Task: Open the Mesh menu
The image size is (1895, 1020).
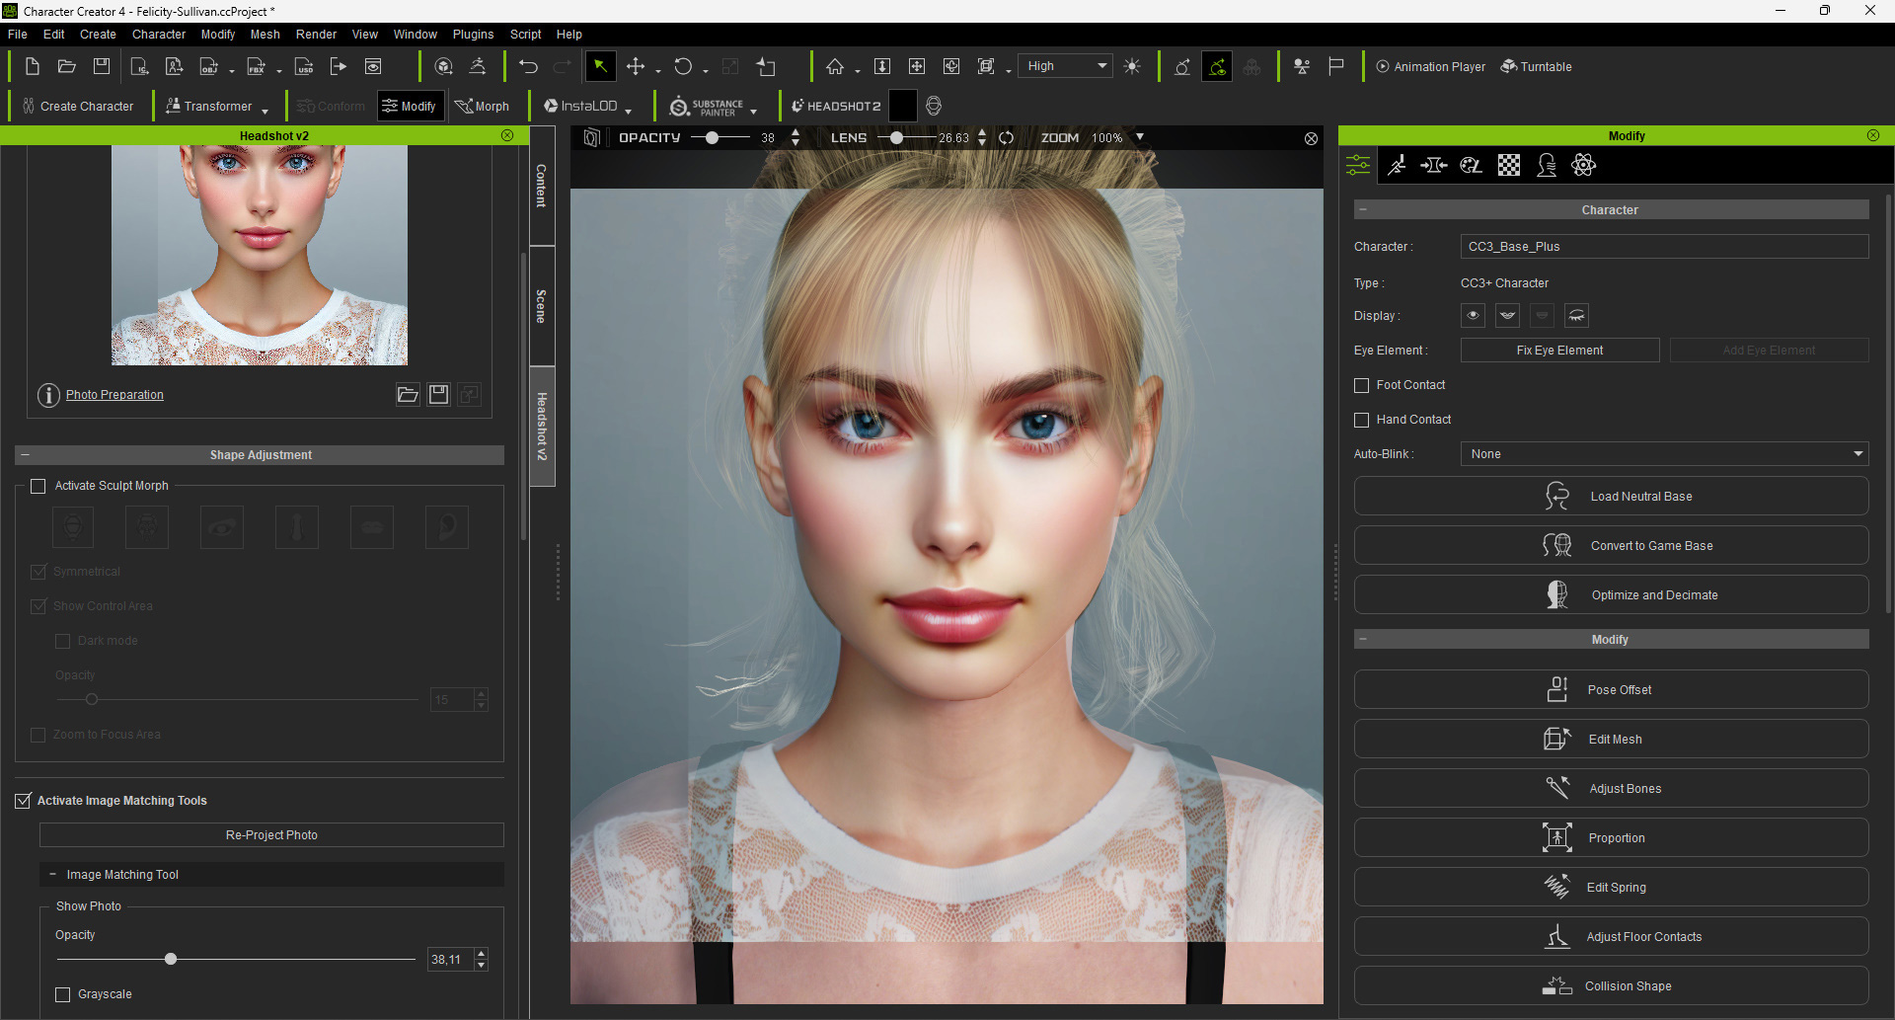Action: pyautogui.click(x=265, y=35)
